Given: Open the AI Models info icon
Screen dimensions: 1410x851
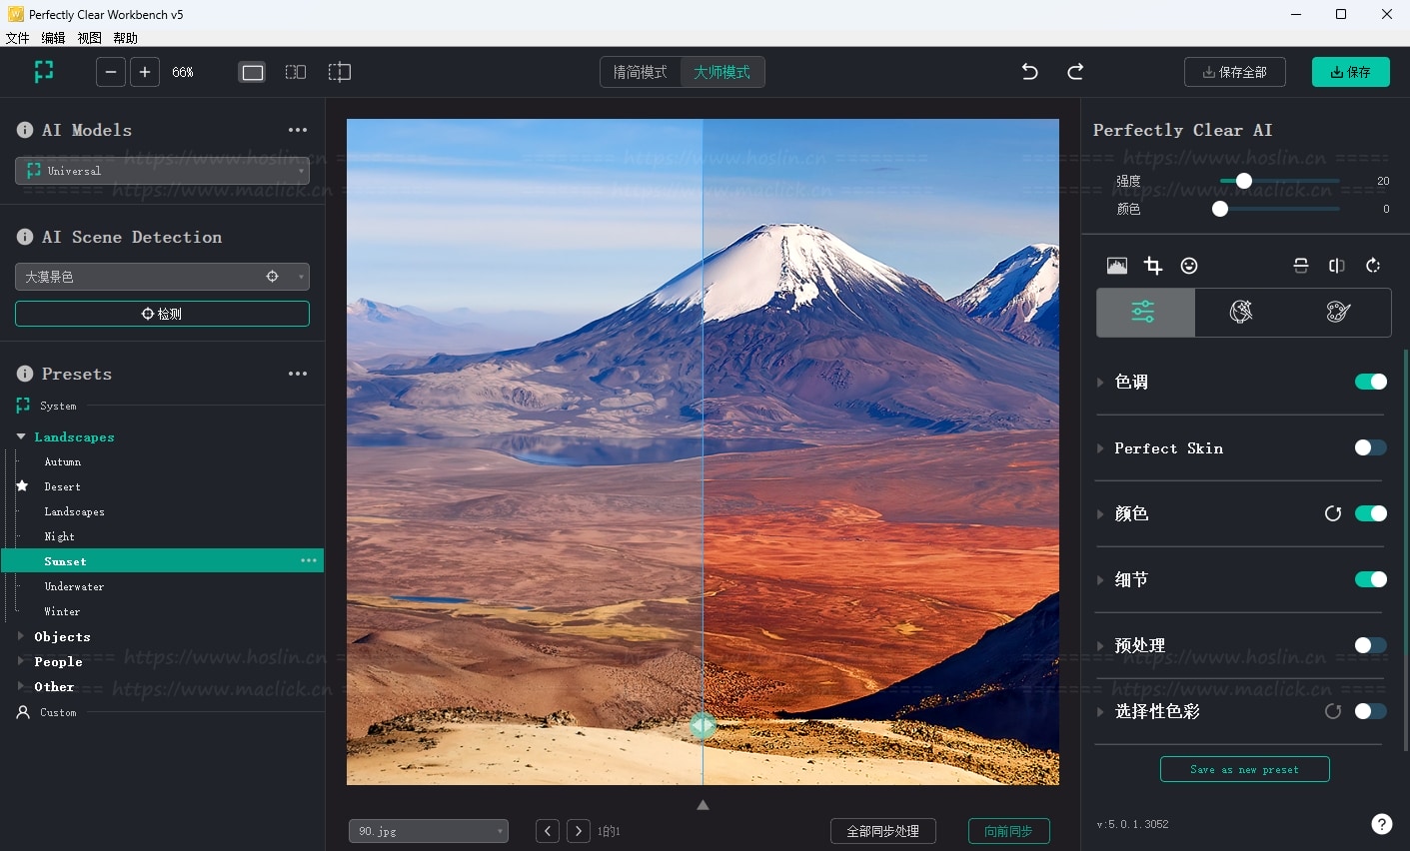Looking at the screenshot, I should [25, 130].
